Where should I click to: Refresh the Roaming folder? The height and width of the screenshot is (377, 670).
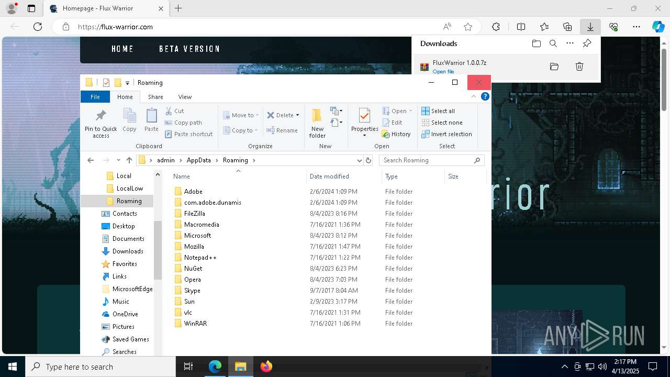point(368,160)
